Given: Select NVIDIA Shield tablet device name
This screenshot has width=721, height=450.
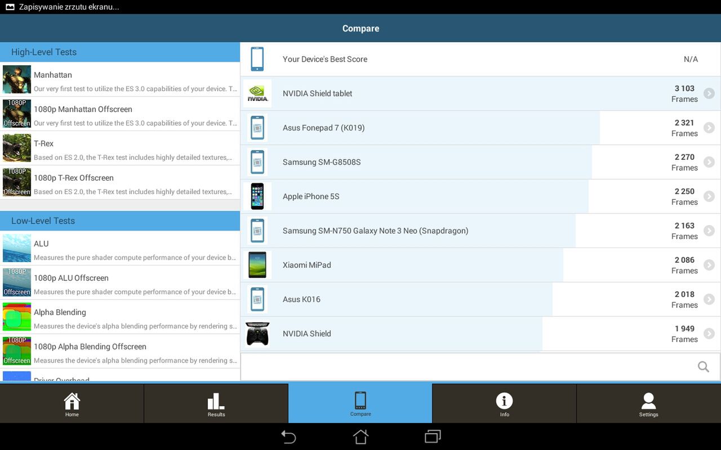Looking at the screenshot, I should (317, 93).
